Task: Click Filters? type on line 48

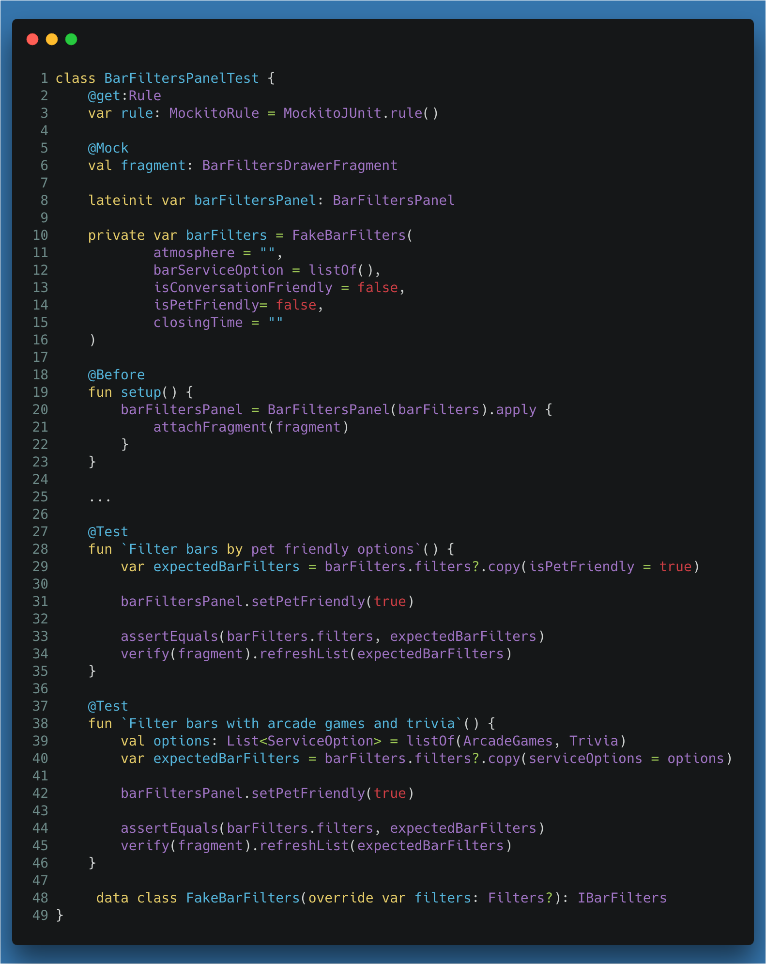Action: 521,898
